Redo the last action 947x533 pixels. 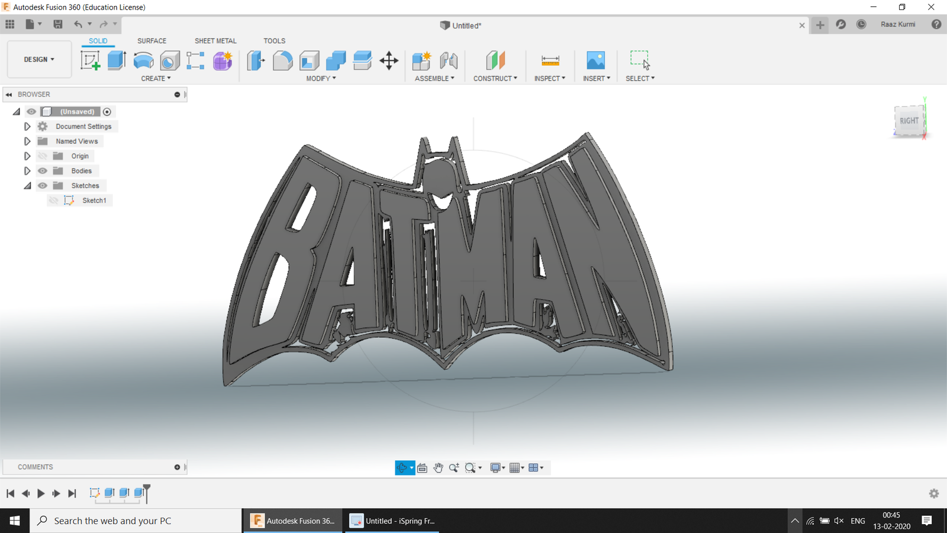tap(104, 24)
